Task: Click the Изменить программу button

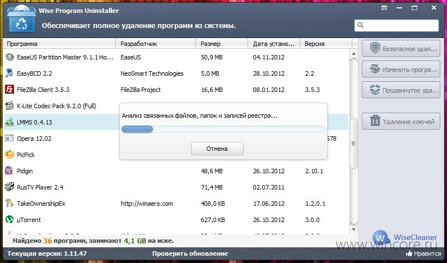Action: 401,70
